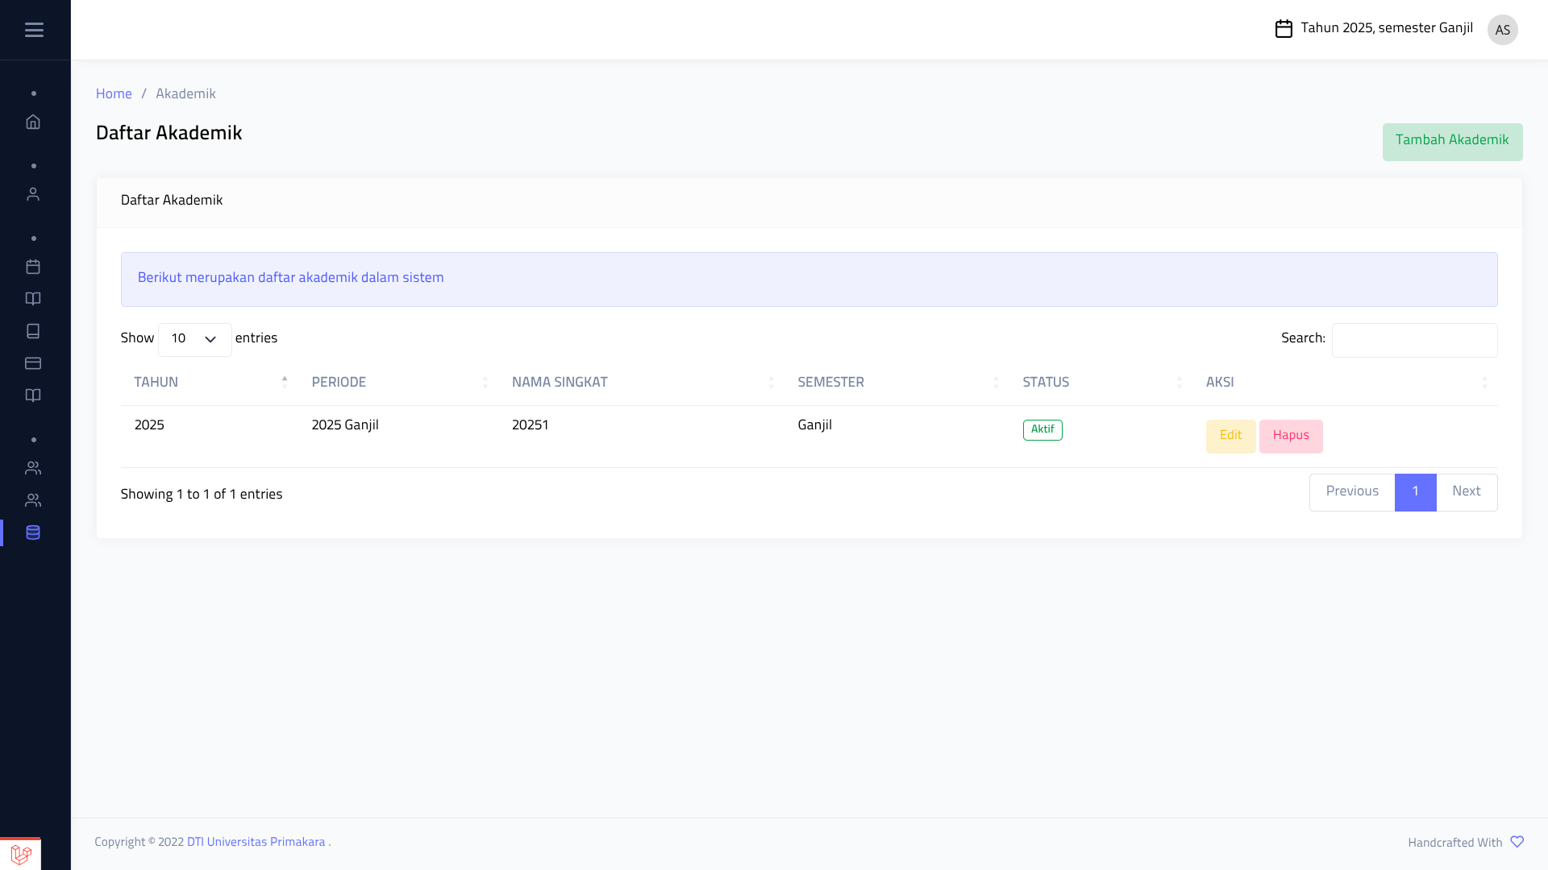Image resolution: width=1548 pixels, height=870 pixels.
Task: Click the Tahun 2025 semester Ganjil selector
Action: (x=1374, y=28)
